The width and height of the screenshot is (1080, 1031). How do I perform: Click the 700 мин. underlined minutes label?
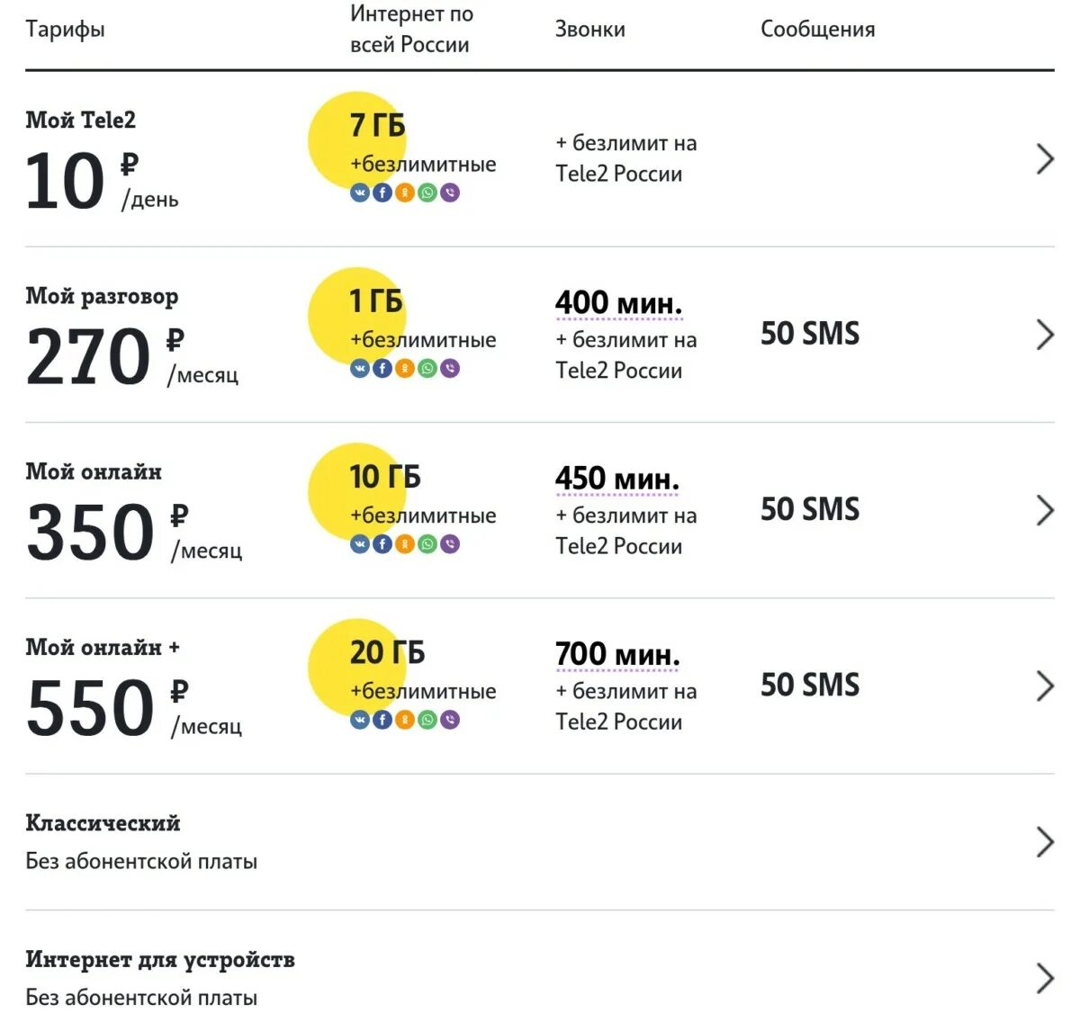[x=617, y=654]
